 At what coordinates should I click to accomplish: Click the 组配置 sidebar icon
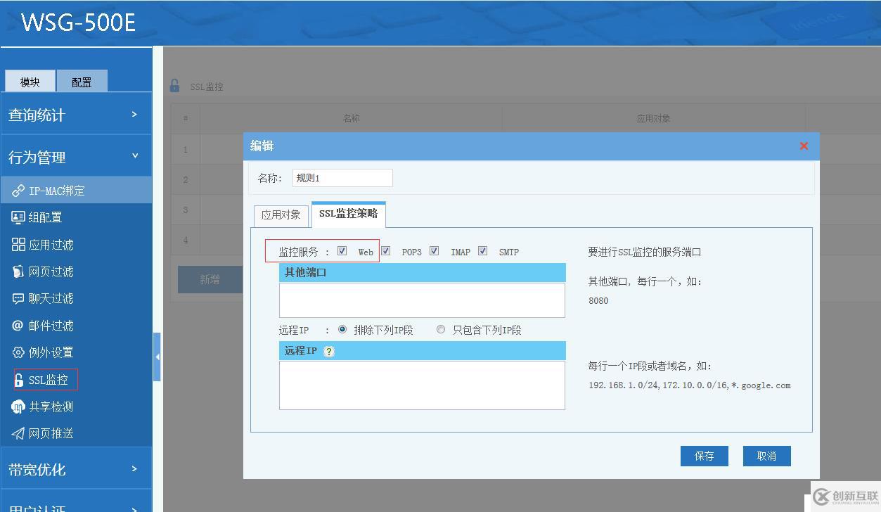18,217
